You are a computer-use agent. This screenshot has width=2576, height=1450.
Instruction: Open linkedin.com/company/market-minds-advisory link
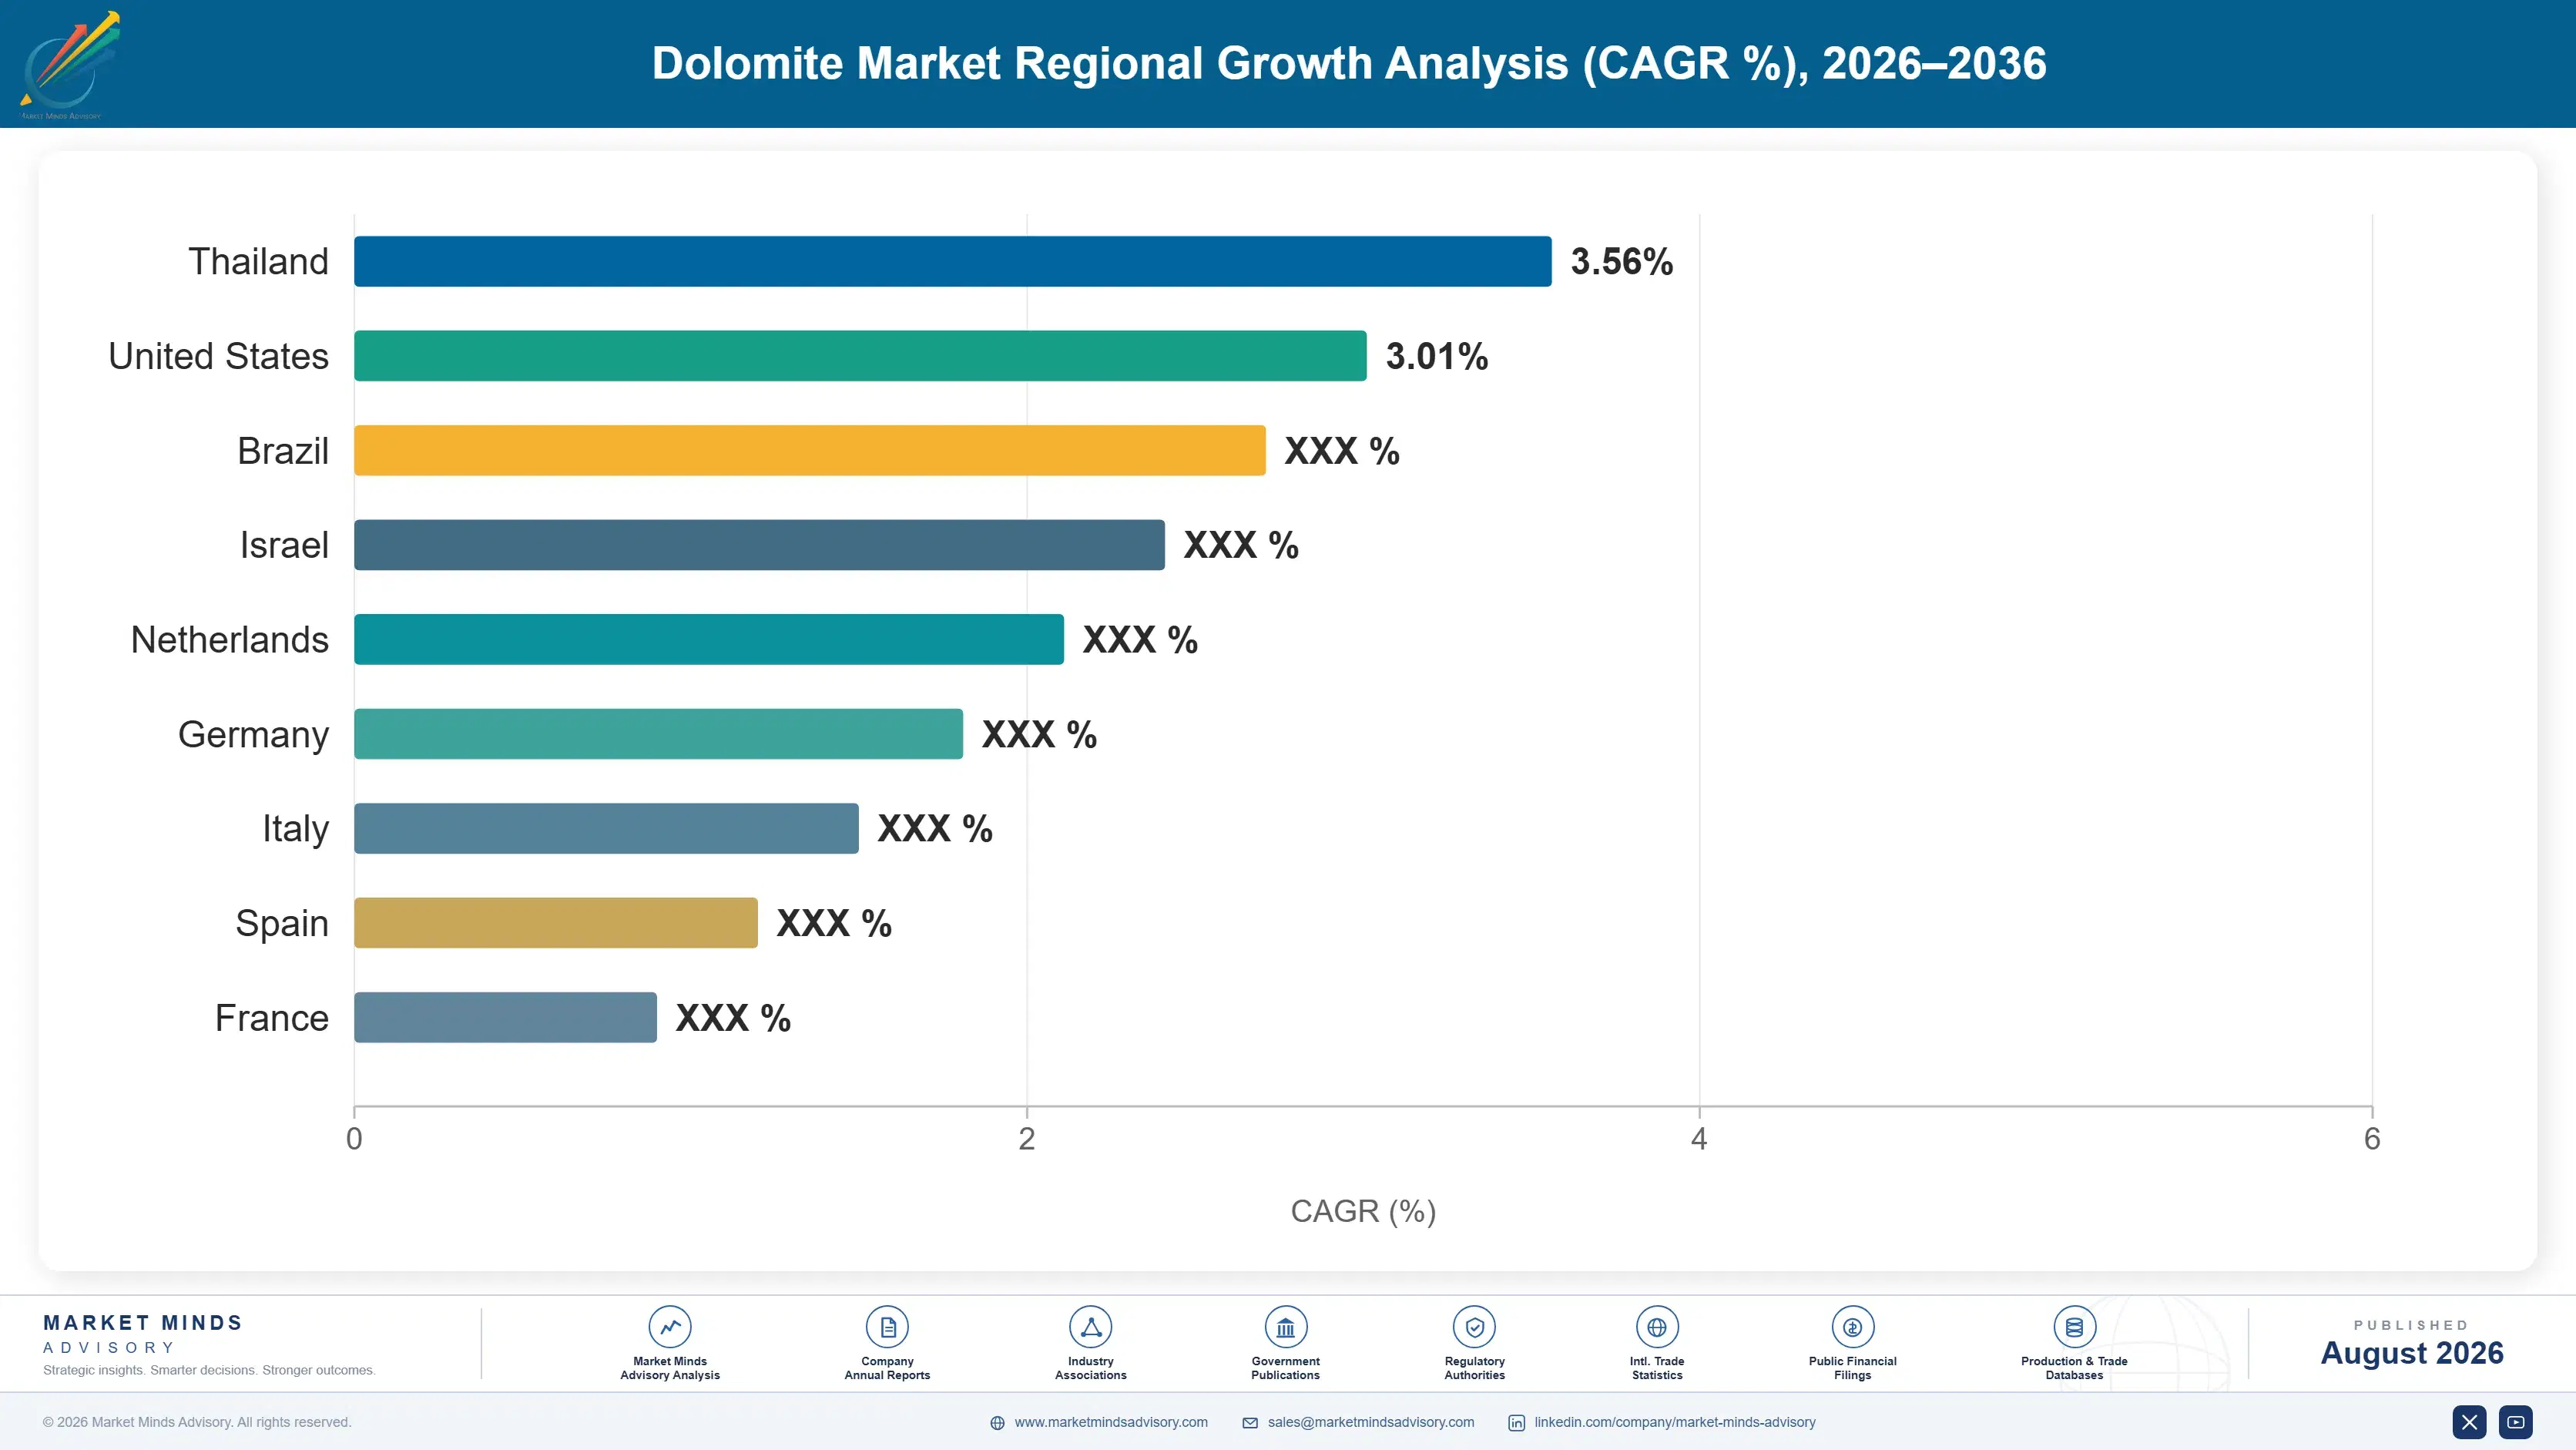(x=1675, y=1422)
